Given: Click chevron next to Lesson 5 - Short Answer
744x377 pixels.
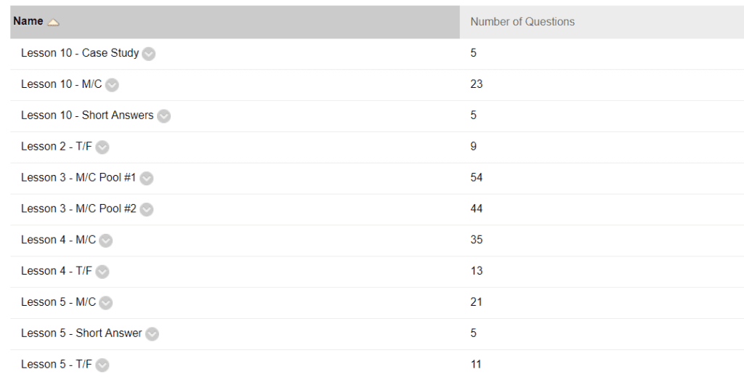Looking at the screenshot, I should (x=152, y=334).
